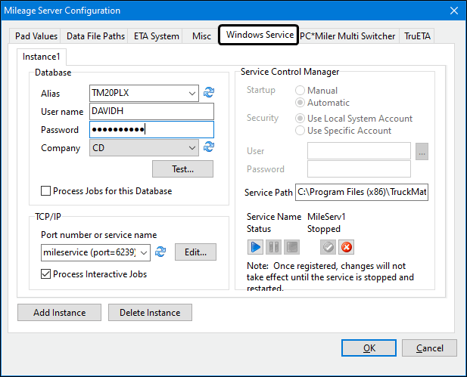Enable Process Jobs for this Database
467x377 pixels.
pyautogui.click(x=46, y=191)
